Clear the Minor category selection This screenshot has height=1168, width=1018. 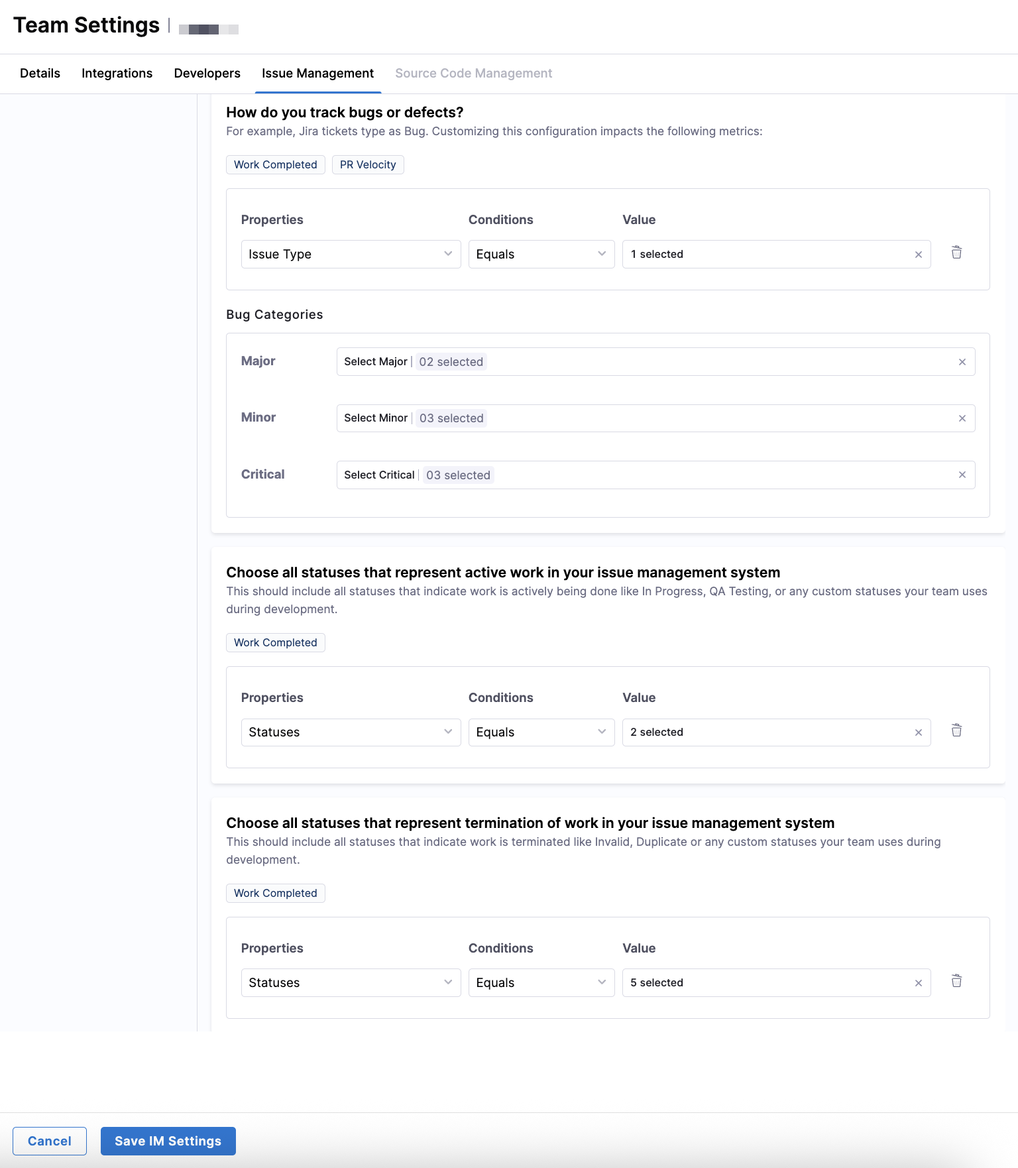pos(962,418)
